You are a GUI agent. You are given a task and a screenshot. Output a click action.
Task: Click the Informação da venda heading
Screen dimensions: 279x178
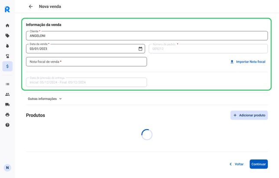(44, 25)
